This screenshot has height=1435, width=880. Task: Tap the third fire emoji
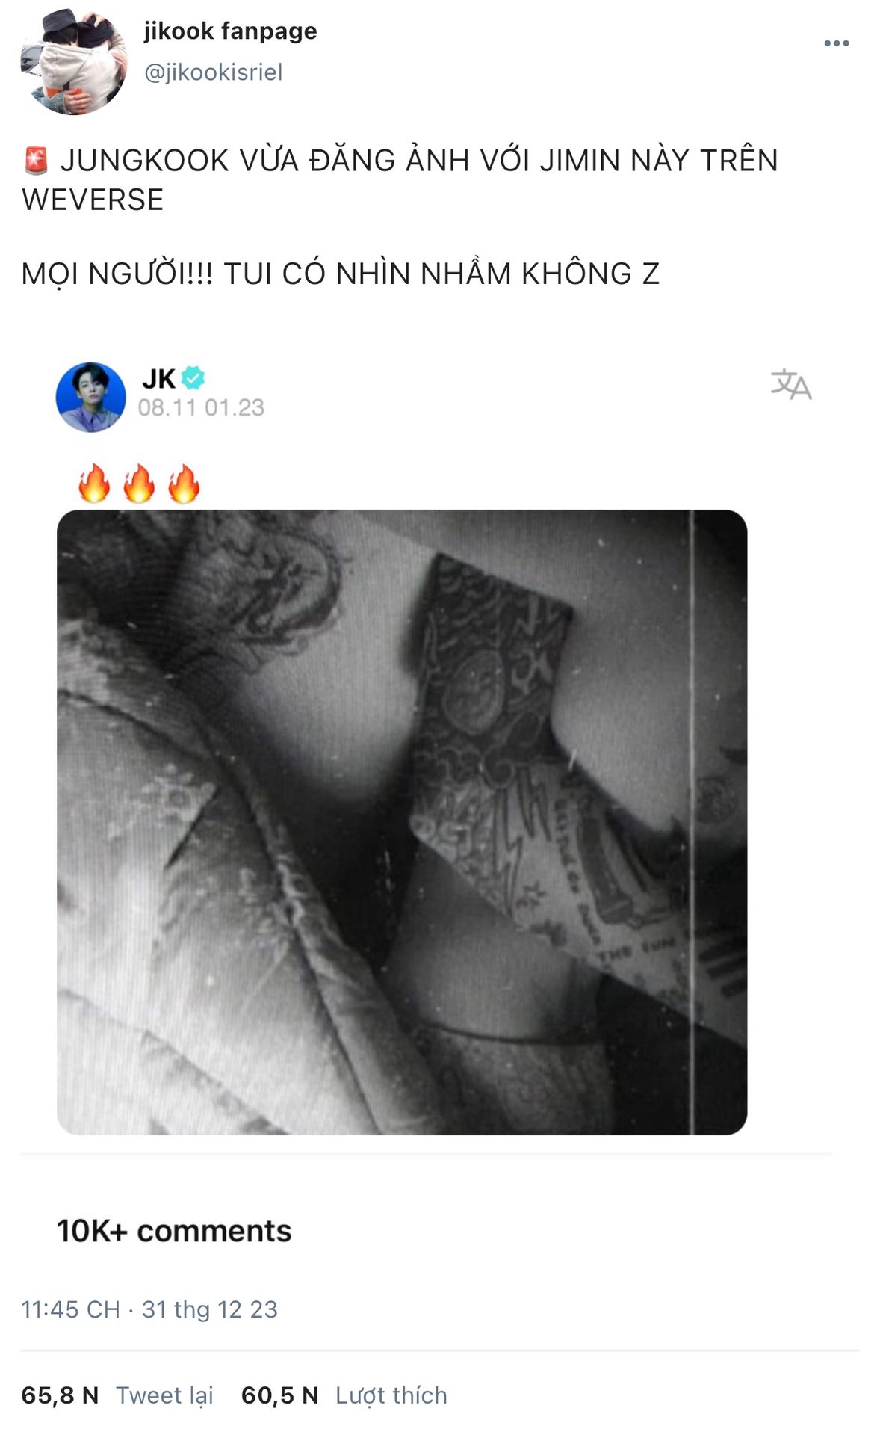pos(184,483)
